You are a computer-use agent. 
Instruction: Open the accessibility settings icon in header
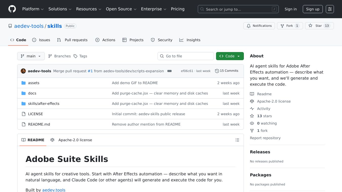click(330, 9)
